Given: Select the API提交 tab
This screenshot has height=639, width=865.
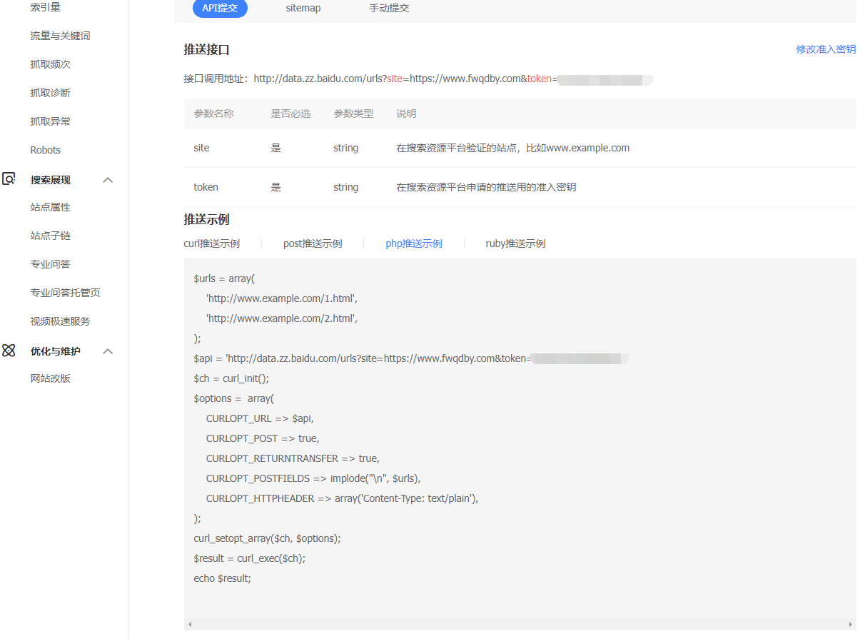Looking at the screenshot, I should point(220,9).
